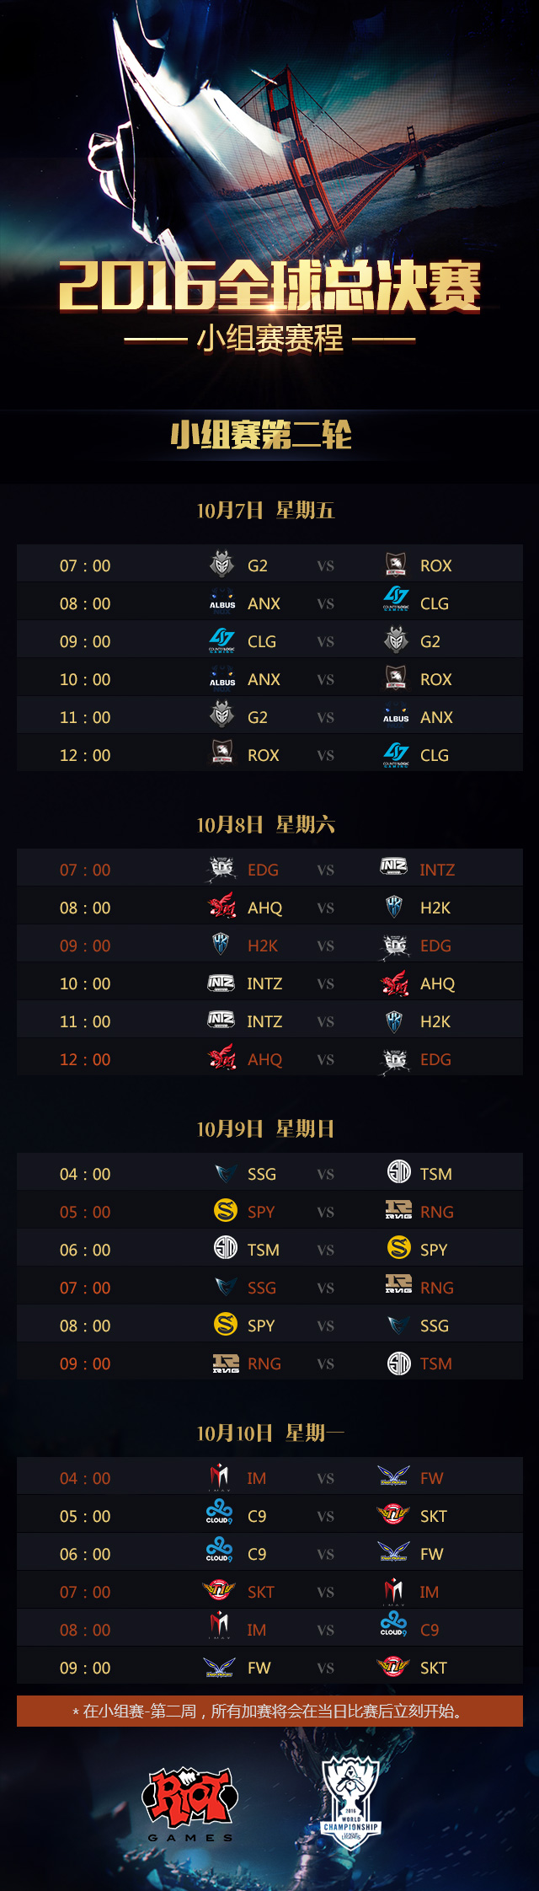Image resolution: width=539 pixels, height=1891 pixels.
Task: Click the ROX Tigers logo in the 07:00 match
Action: [396, 565]
